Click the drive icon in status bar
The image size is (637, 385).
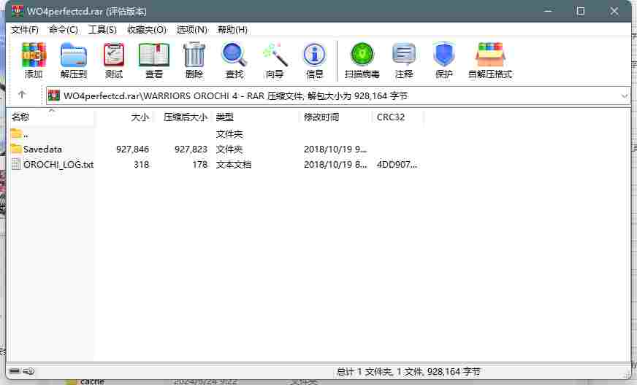click(15, 371)
